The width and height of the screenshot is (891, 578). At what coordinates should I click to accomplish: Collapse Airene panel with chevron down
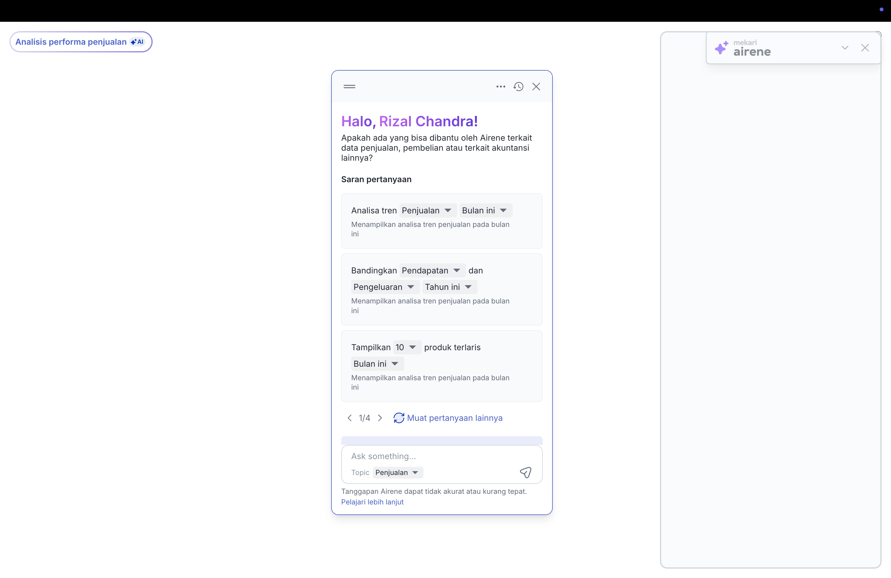click(x=845, y=48)
